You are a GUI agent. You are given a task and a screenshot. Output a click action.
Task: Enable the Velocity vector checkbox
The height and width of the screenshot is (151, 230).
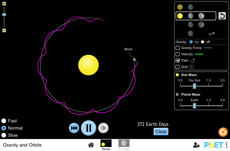coord(178,54)
